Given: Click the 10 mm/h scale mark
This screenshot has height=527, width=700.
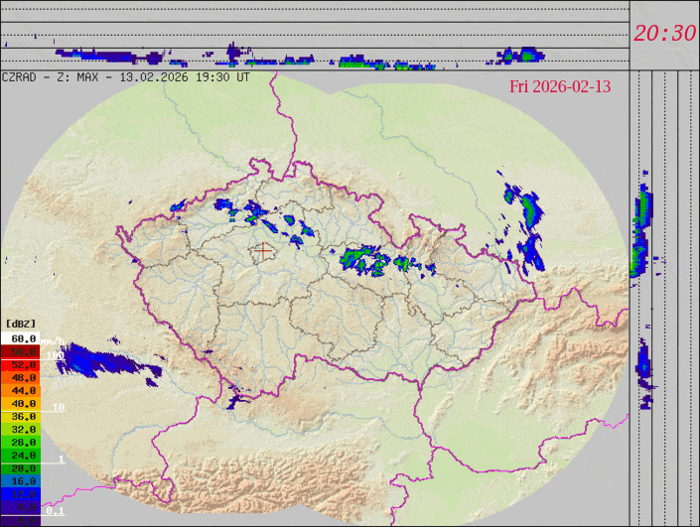Looking at the screenshot, I should point(59,407).
